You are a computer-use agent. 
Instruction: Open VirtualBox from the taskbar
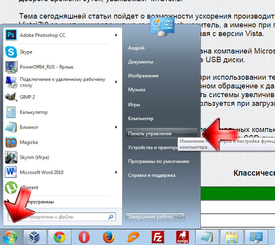[35, 237]
